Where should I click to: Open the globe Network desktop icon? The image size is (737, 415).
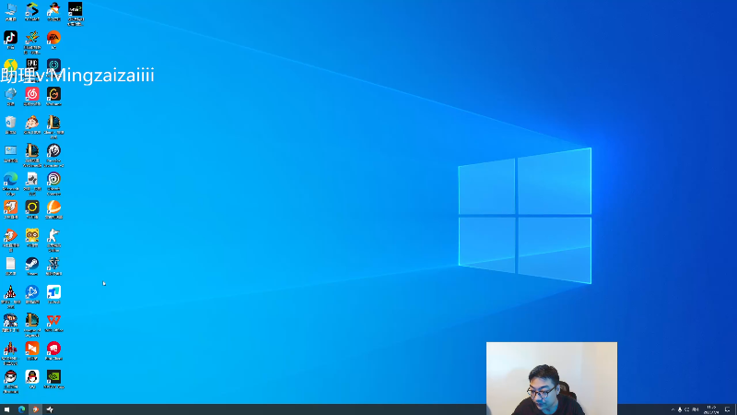tap(10, 97)
